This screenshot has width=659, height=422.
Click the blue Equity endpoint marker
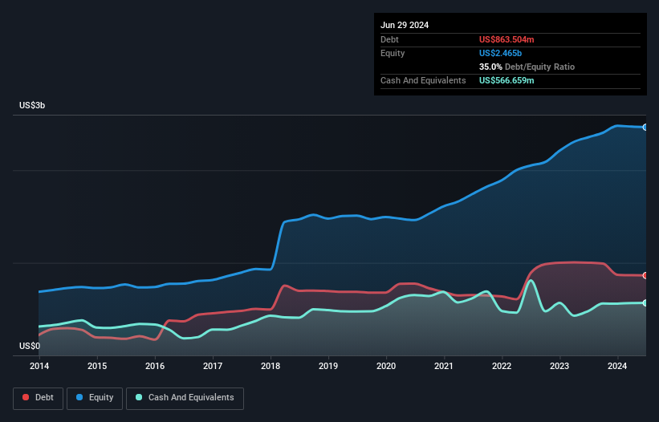click(x=645, y=128)
